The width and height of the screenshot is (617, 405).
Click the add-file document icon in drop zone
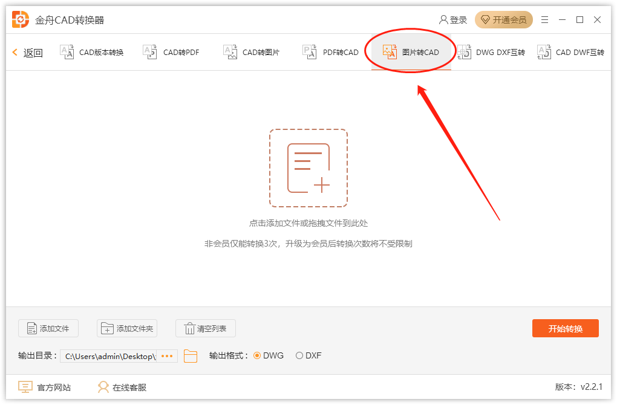click(x=308, y=168)
